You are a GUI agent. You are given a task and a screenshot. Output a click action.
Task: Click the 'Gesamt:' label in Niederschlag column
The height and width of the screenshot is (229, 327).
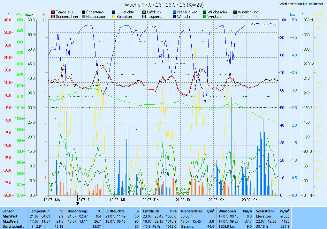click(x=187, y=226)
